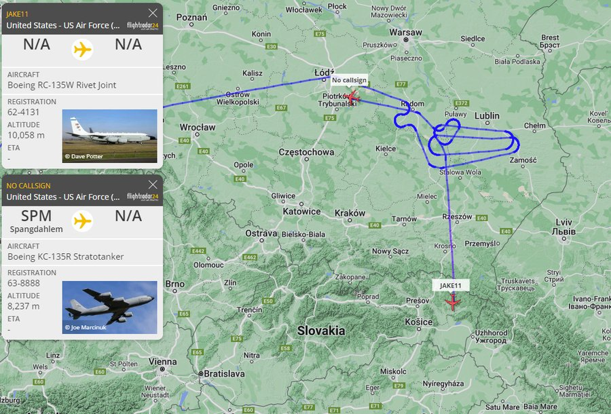Close the NO CALLSIGN flight info panel
Screen dimensions: 611x414
(x=153, y=184)
